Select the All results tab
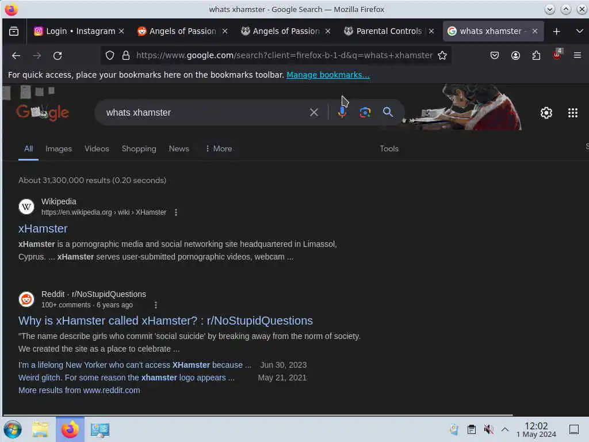 pyautogui.click(x=29, y=148)
